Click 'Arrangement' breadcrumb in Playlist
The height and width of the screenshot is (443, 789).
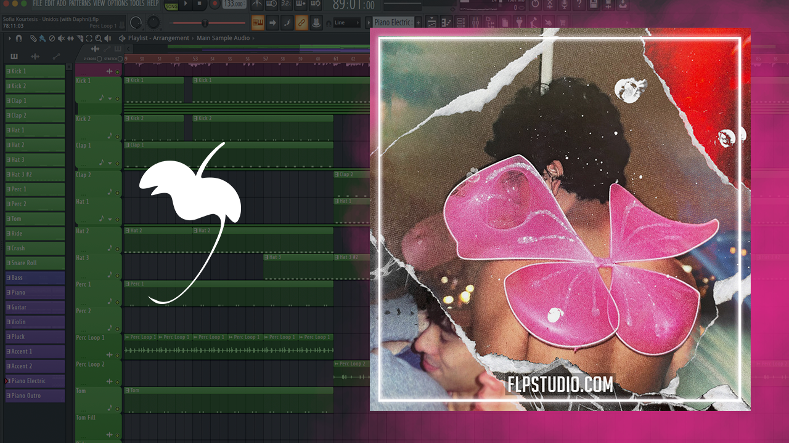click(x=171, y=38)
